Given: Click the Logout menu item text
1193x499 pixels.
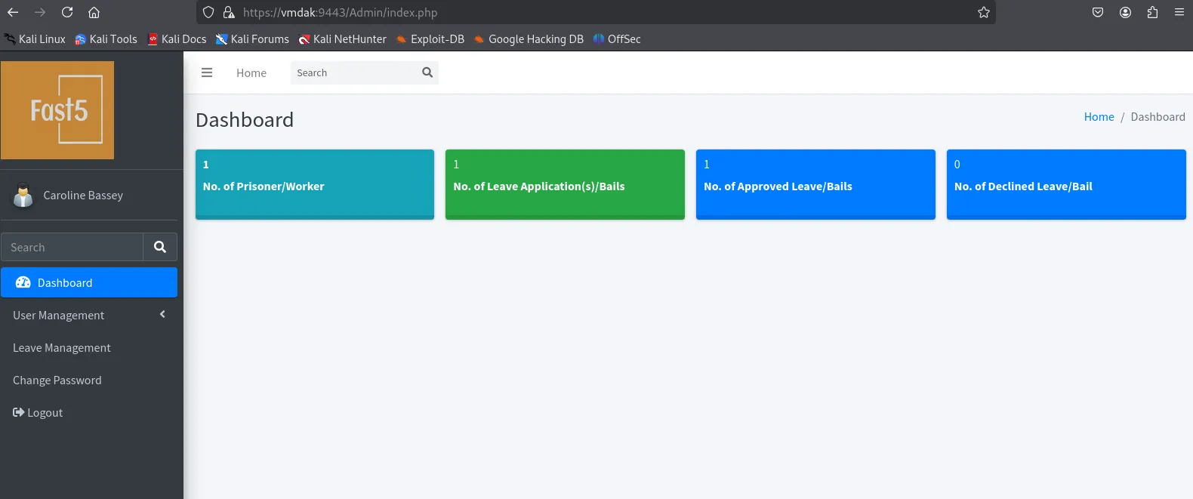Looking at the screenshot, I should (x=45, y=413).
